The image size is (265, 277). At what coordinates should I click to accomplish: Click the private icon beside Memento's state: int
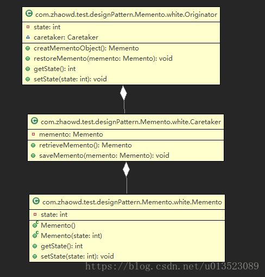pyautogui.click(x=35, y=215)
